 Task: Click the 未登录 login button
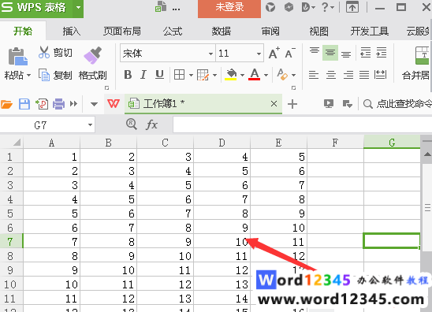pyautogui.click(x=229, y=8)
